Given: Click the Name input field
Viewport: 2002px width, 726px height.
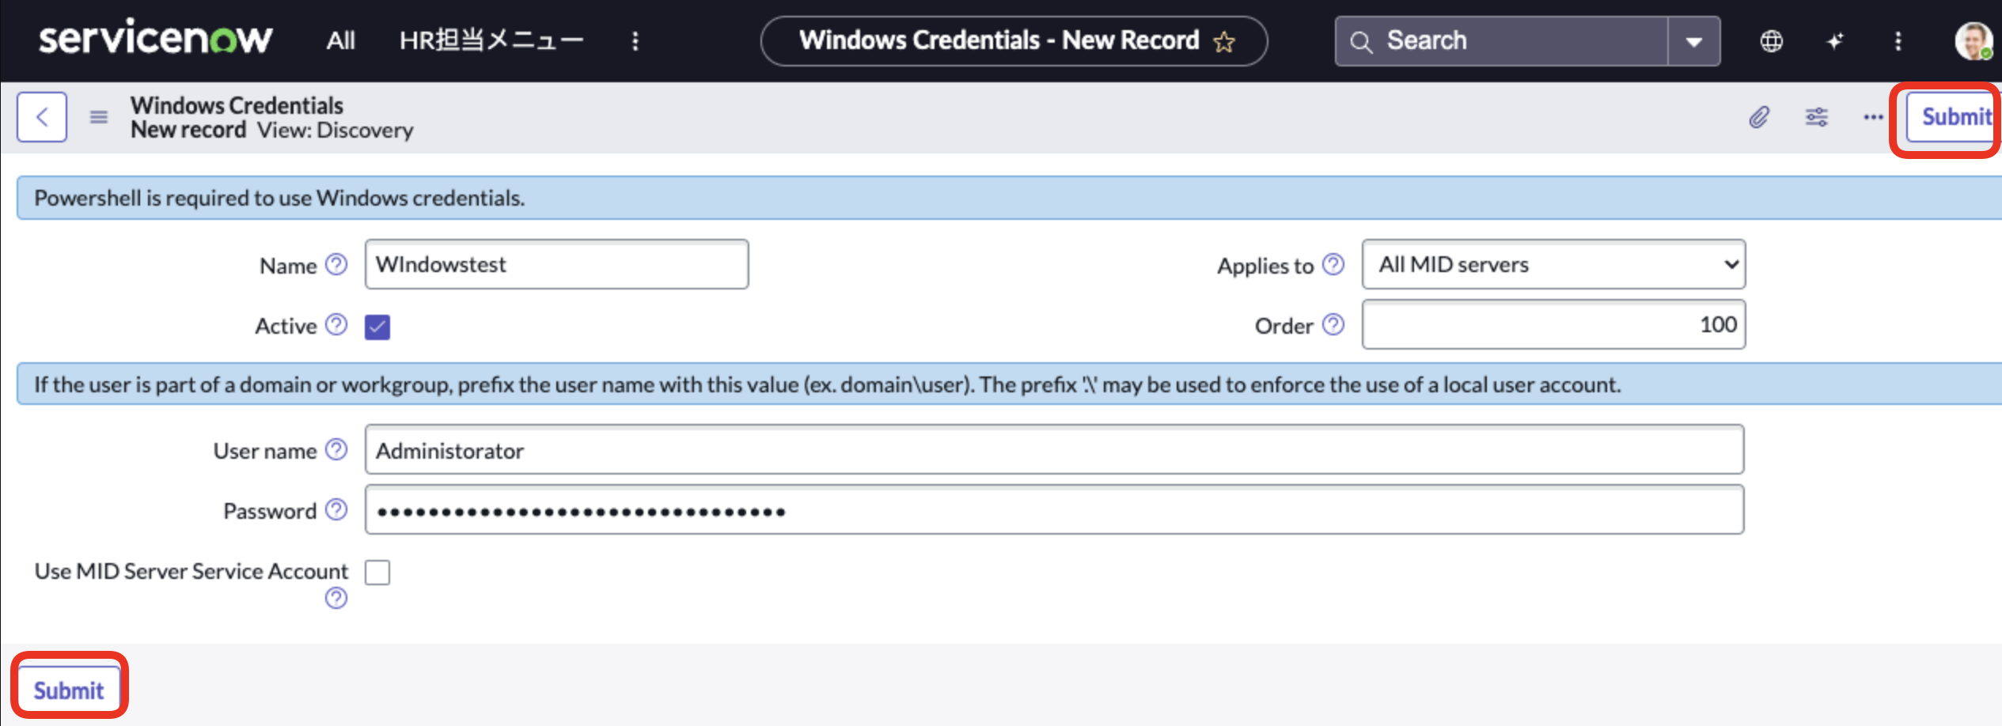Looking at the screenshot, I should (x=556, y=264).
